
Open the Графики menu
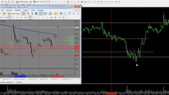pos(17,10)
